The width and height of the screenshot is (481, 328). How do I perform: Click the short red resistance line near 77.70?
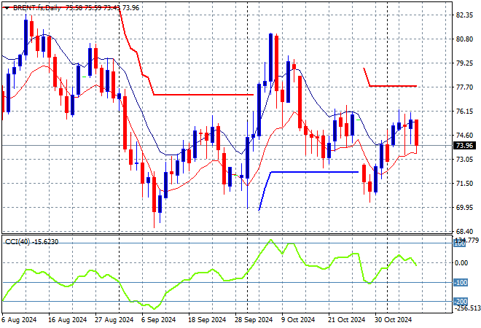[394, 86]
